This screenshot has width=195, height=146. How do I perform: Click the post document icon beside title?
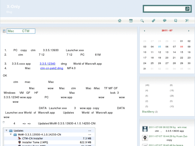tap(4, 31)
